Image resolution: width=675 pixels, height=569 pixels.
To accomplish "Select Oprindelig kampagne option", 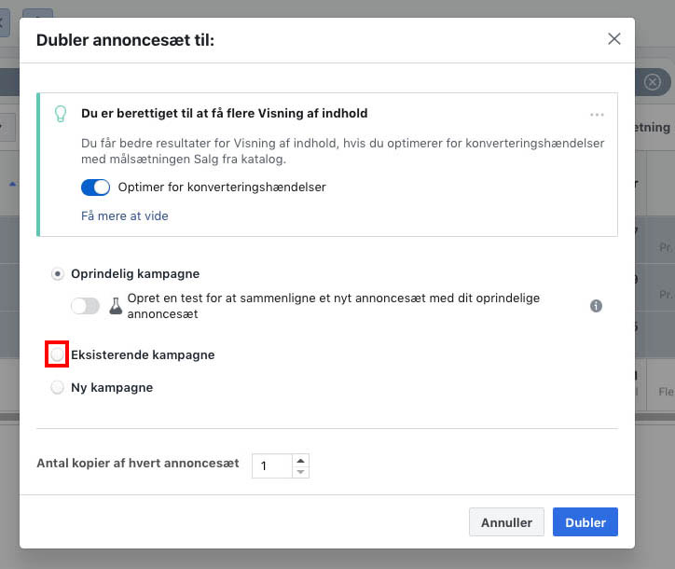I will click(x=58, y=274).
